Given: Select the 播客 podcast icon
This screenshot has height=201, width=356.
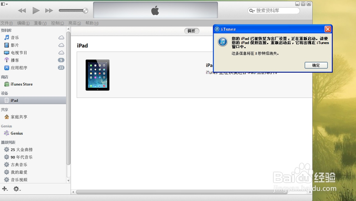Looking at the screenshot, I should pos(6,60).
